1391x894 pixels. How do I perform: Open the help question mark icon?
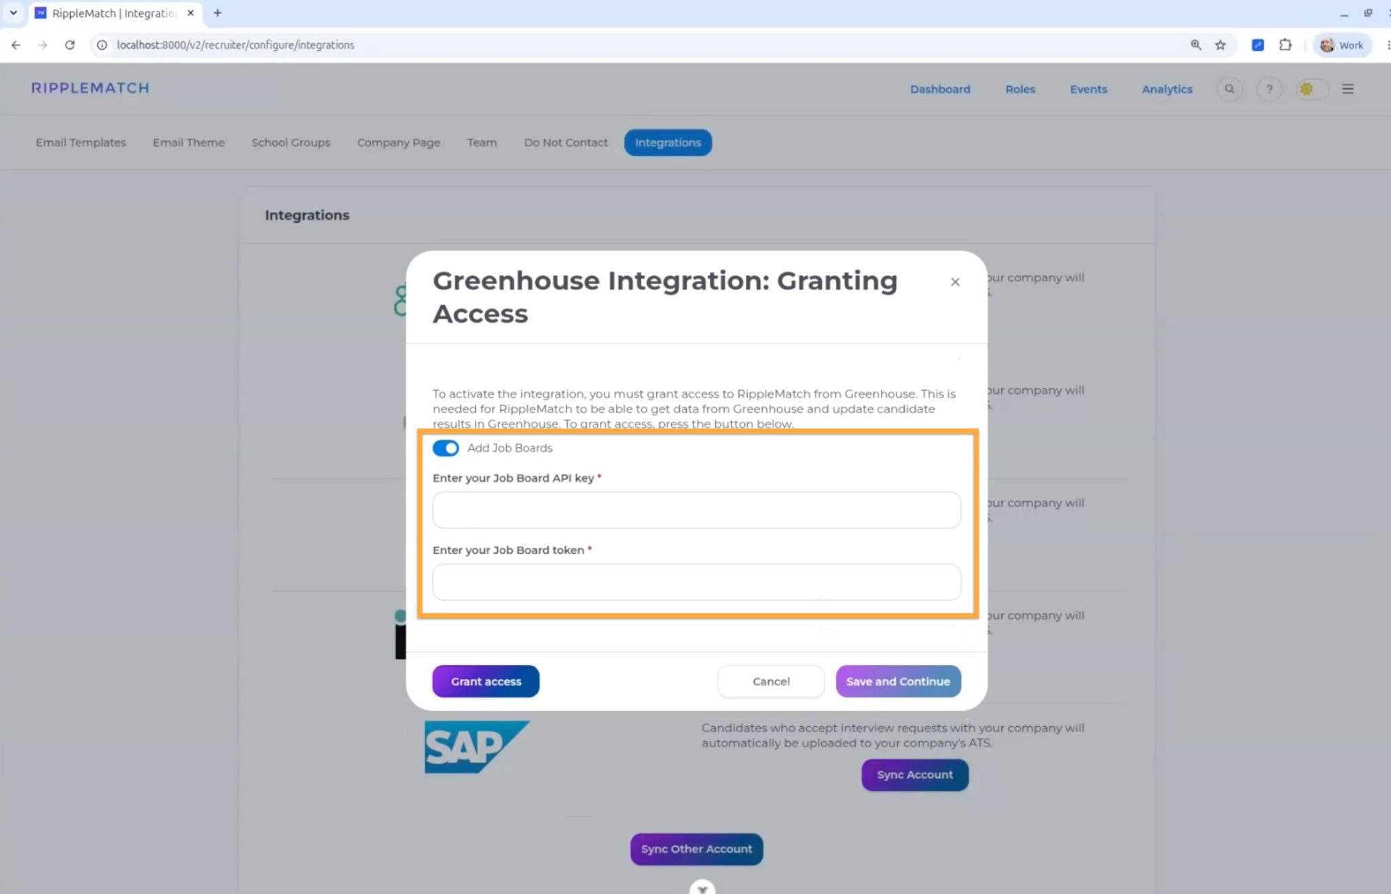(1269, 89)
